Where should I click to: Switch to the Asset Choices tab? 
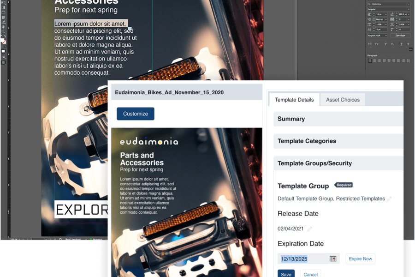click(343, 100)
